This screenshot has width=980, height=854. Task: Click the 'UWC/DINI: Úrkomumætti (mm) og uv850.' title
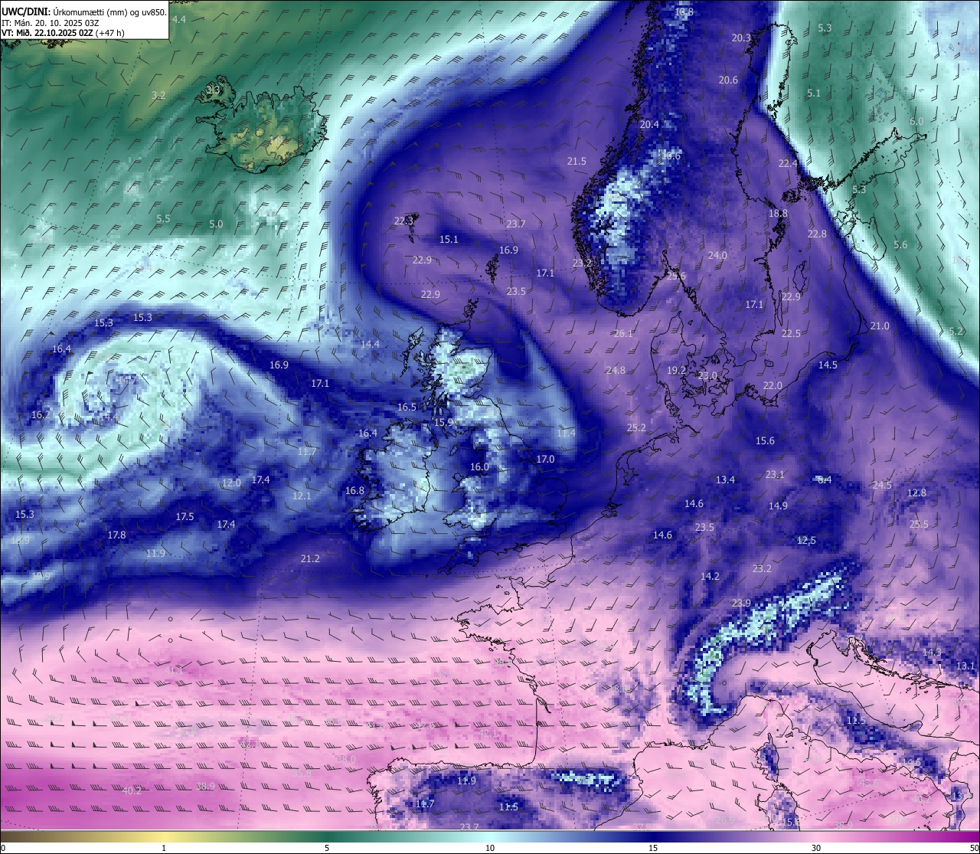pos(84,12)
